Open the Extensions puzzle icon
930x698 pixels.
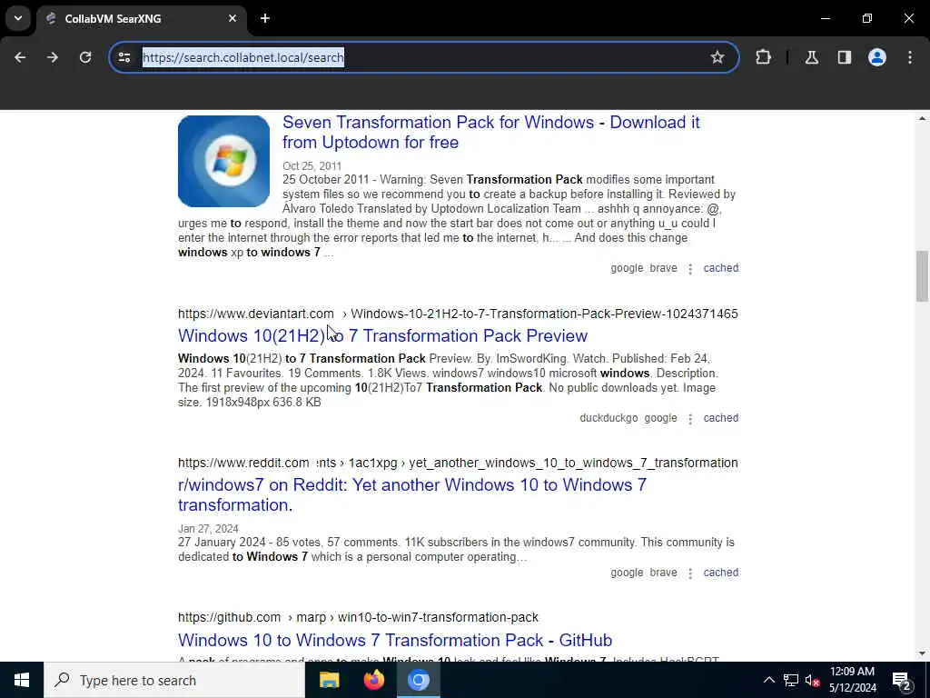[x=763, y=57]
